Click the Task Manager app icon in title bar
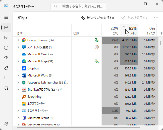 pos(6,6)
